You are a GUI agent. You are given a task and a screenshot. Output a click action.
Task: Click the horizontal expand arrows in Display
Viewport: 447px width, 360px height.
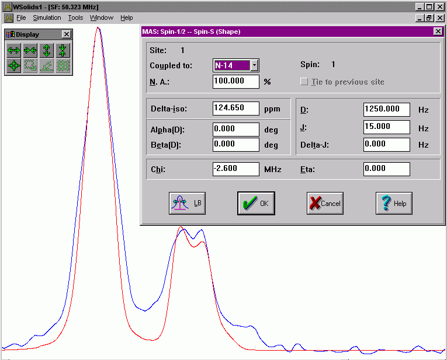point(14,50)
